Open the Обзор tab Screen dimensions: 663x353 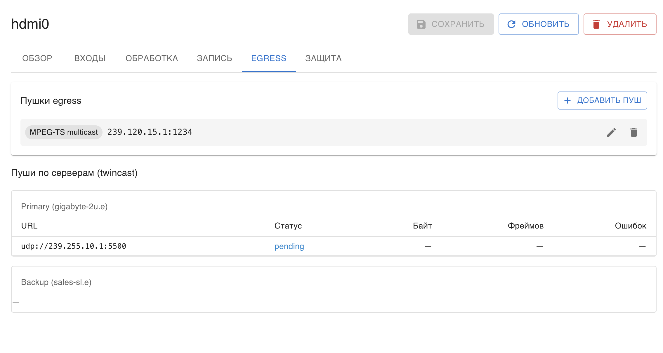pos(37,58)
